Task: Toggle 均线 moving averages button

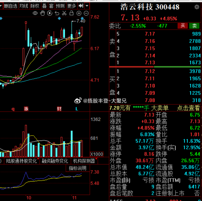Action: pos(24,6)
